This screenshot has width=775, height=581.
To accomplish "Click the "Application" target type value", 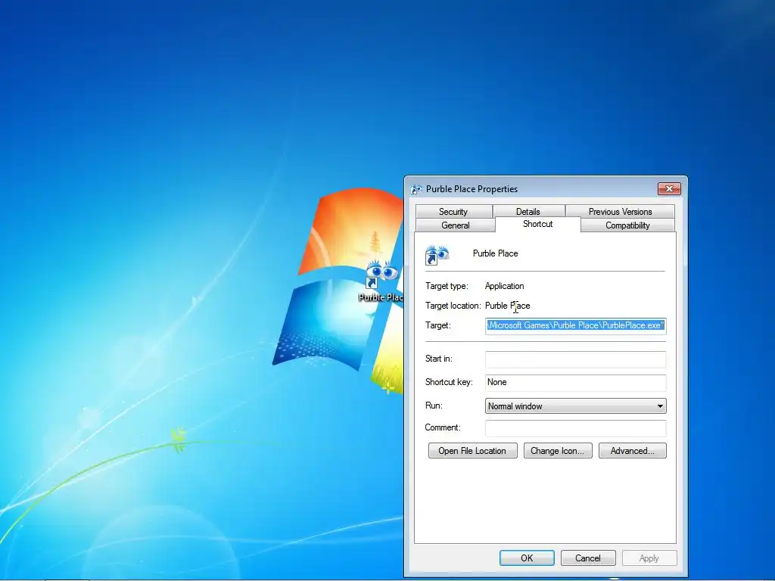I will click(x=504, y=286).
